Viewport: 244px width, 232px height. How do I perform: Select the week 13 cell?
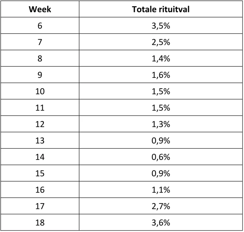(x=40, y=140)
